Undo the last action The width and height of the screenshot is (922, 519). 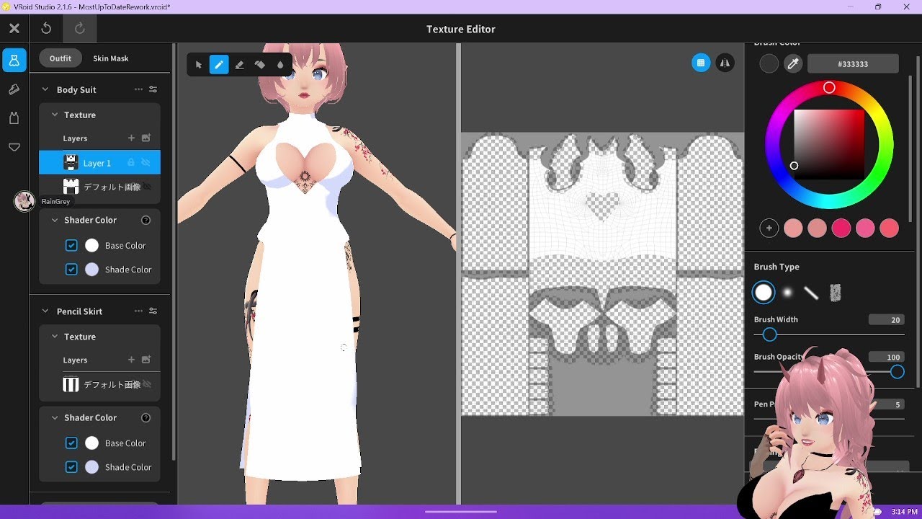46,29
